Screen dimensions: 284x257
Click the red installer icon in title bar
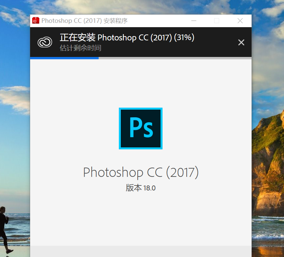click(36, 21)
